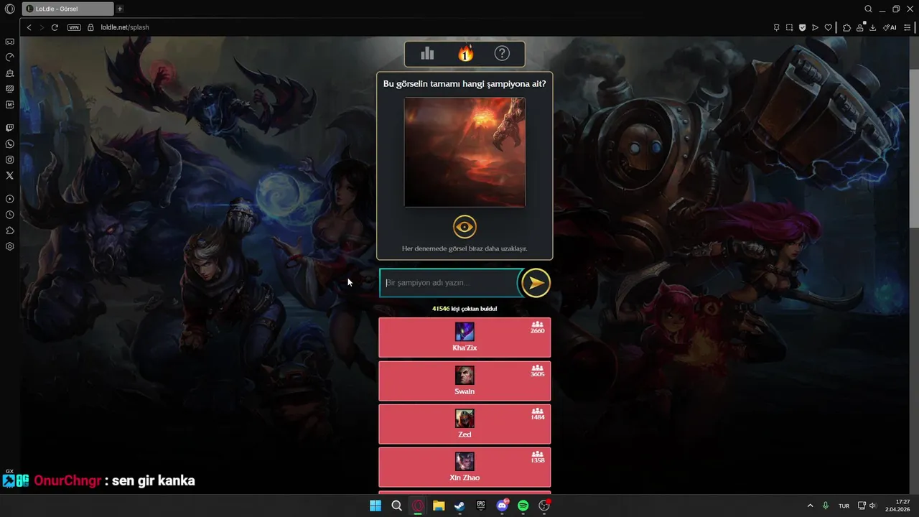Submit the guess with the arrow button
The width and height of the screenshot is (919, 517).
[536, 283]
